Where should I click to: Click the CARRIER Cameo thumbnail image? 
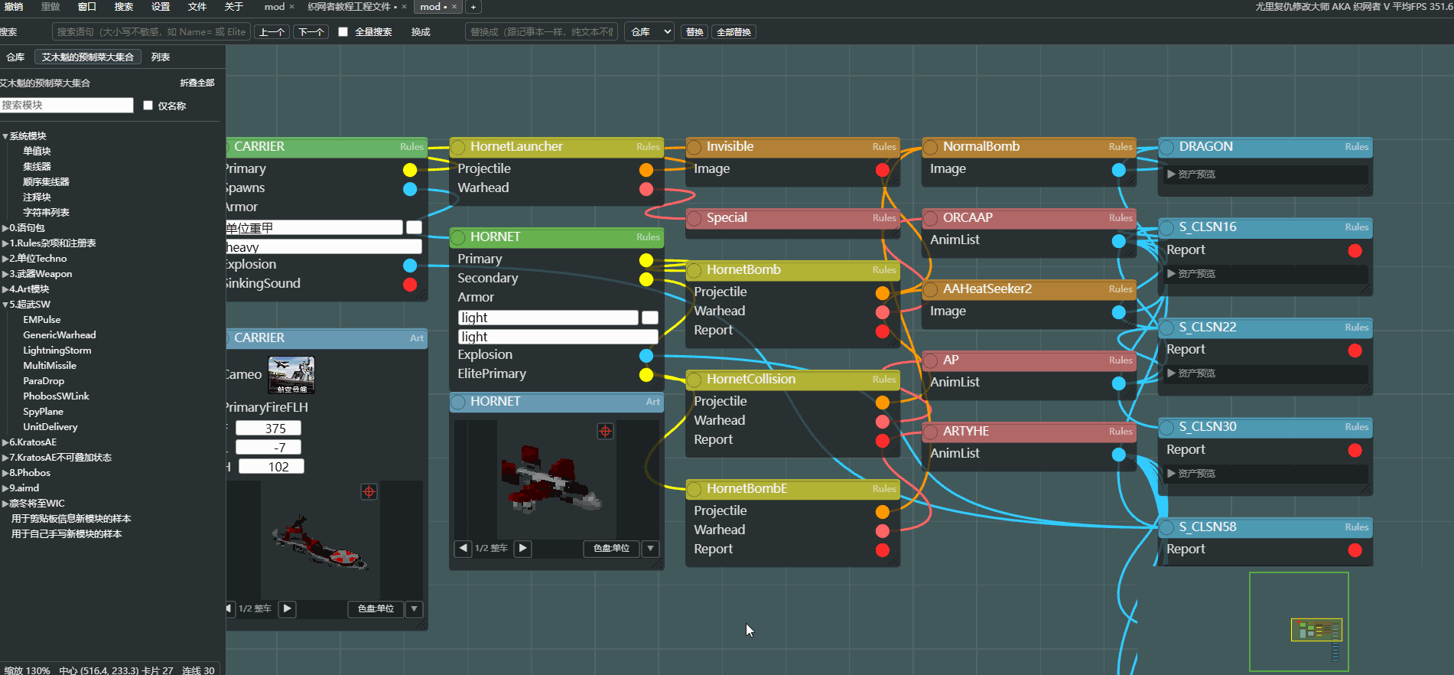point(291,375)
